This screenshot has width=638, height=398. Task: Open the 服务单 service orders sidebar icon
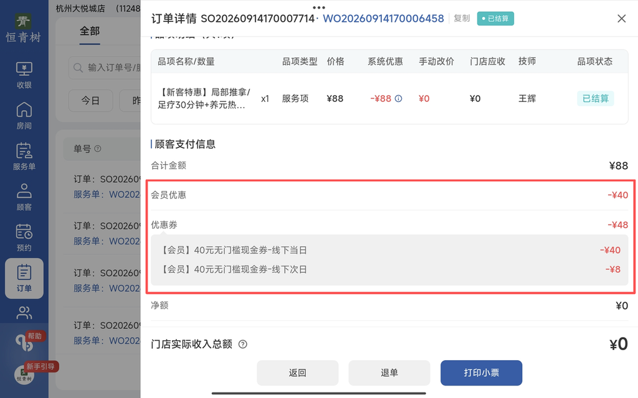tap(24, 156)
